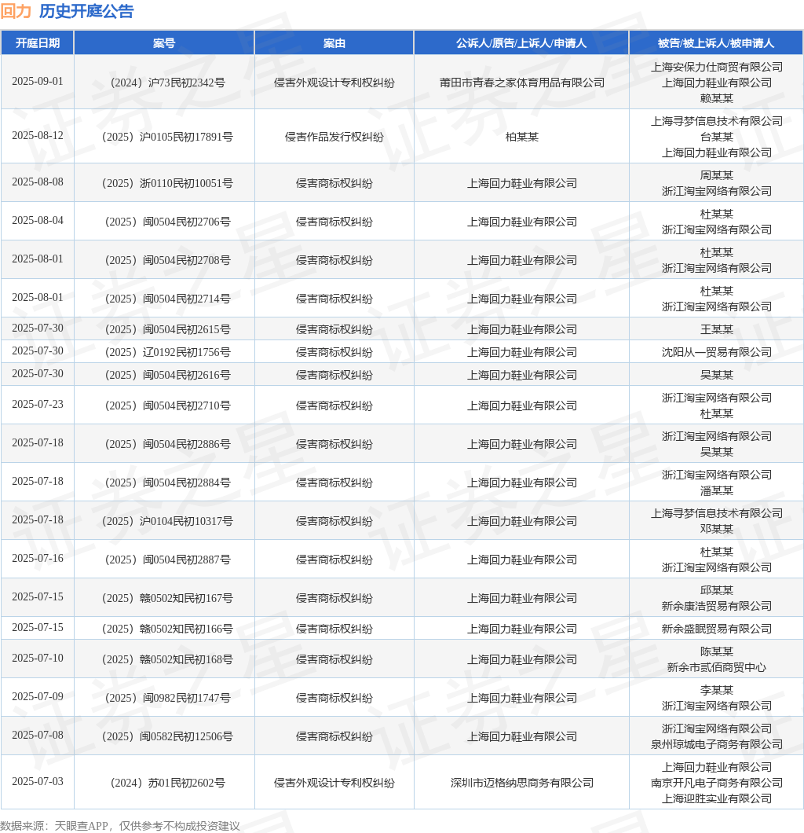Select defendant '上海安保力仕商贸有限公司'
The width and height of the screenshot is (804, 833).
(x=716, y=67)
